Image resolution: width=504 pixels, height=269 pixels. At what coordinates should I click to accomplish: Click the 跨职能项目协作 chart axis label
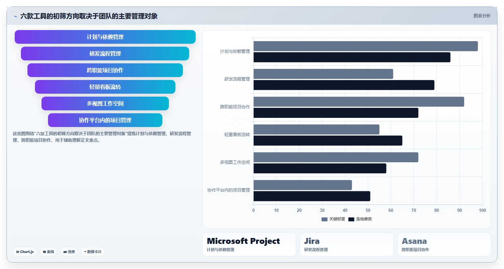235,107
